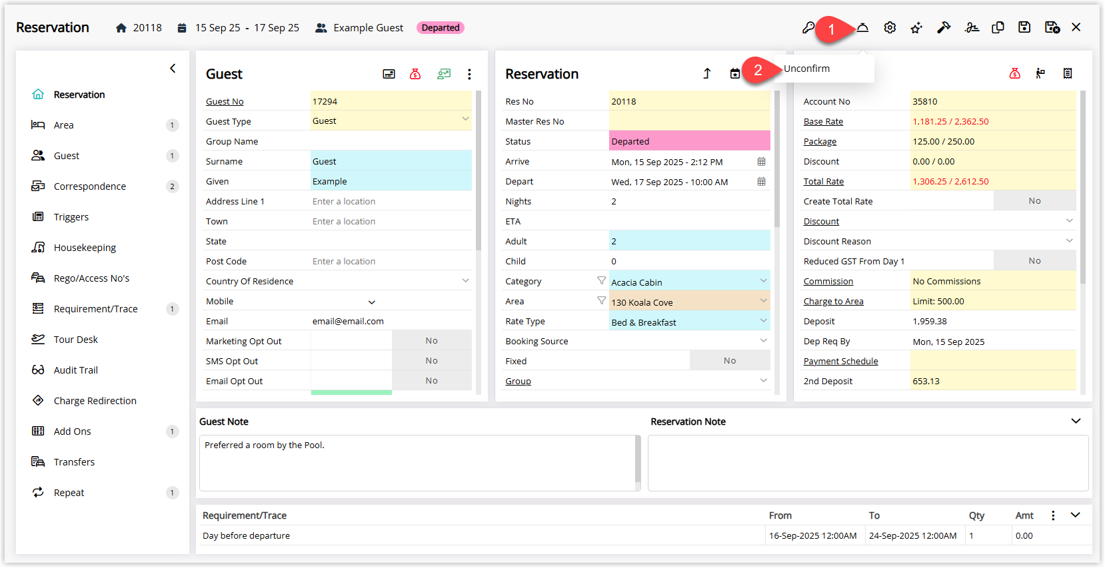Open the Booking Source dropdown
This screenshot has width=1105, height=568.
(x=763, y=340)
